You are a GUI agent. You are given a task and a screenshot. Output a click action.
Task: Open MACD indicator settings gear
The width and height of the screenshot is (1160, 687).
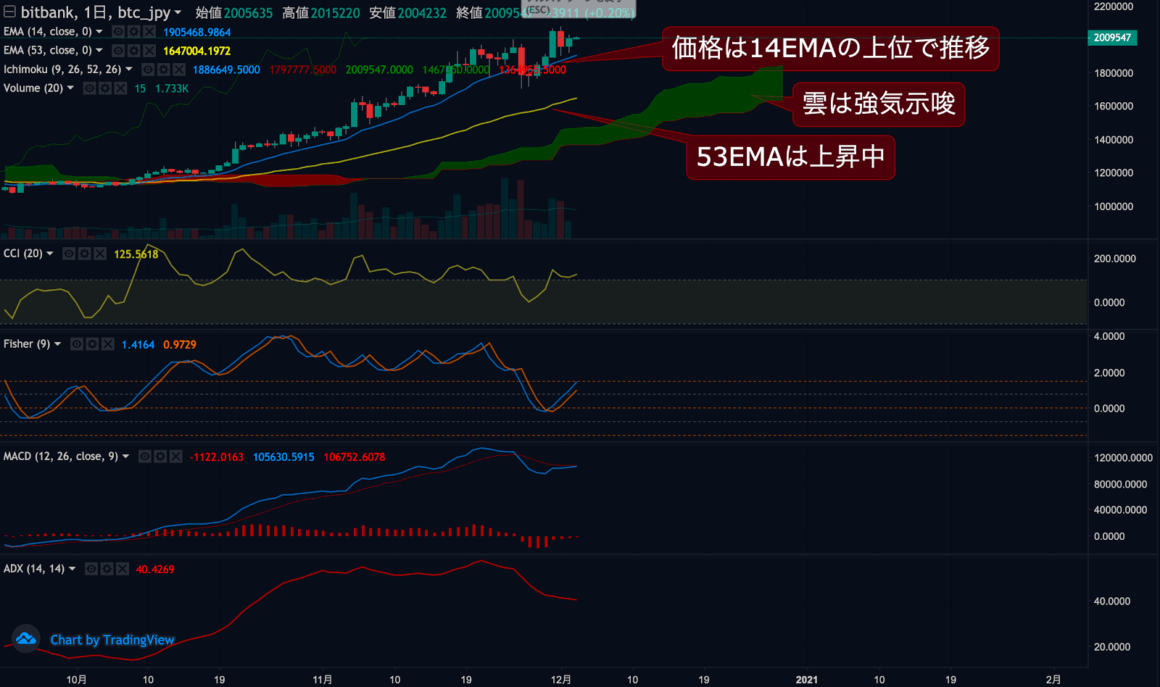(160, 457)
